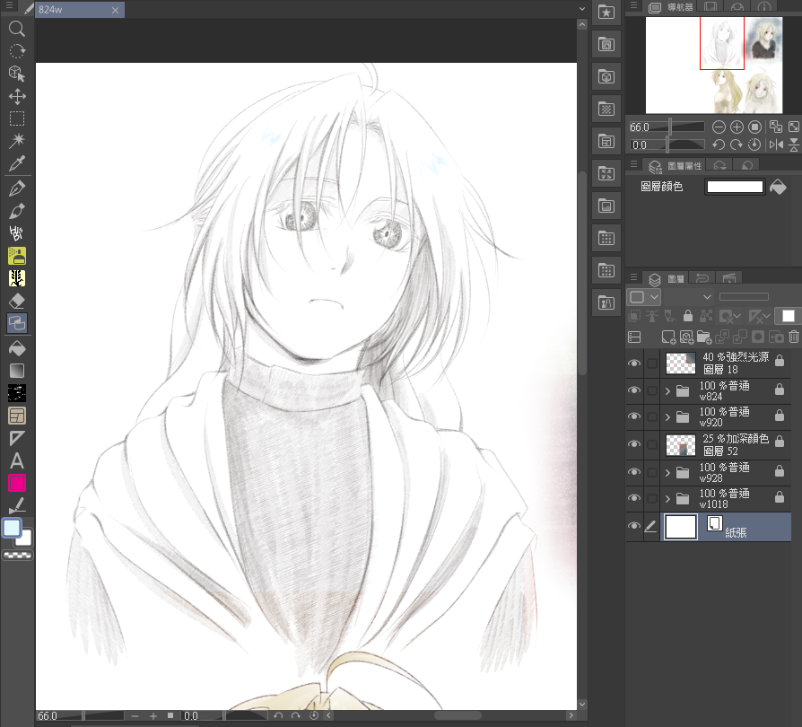Rotate canvas left in the Navigator

tap(719, 145)
